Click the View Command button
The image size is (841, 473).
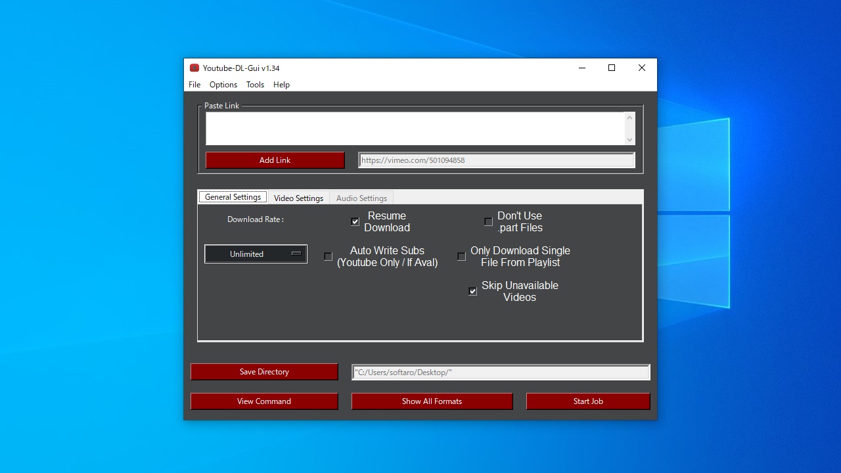point(264,401)
